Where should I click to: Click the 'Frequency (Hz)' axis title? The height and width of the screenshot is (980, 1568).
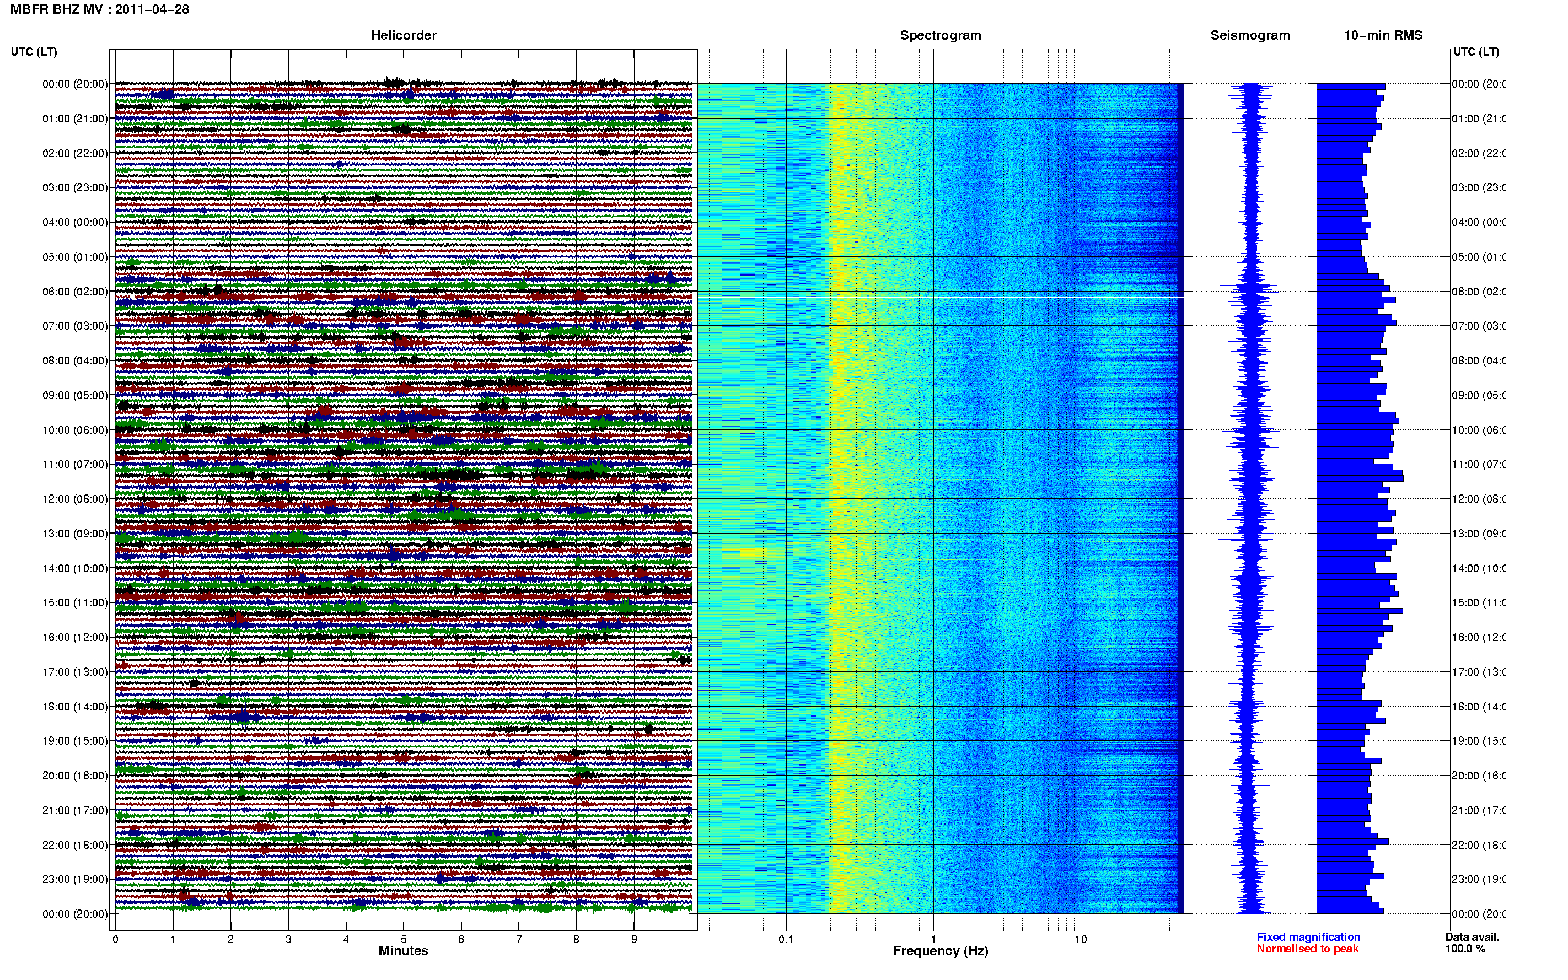click(941, 951)
